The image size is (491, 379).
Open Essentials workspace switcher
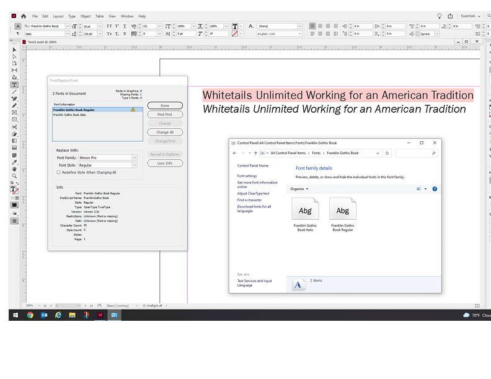click(x=471, y=16)
